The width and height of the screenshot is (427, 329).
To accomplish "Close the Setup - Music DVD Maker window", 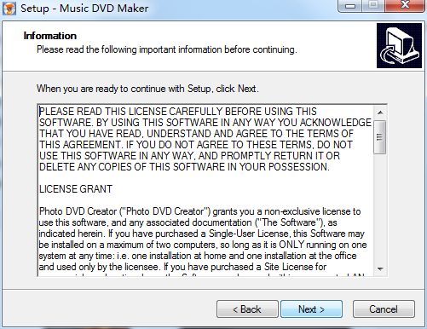I will point(405,6).
